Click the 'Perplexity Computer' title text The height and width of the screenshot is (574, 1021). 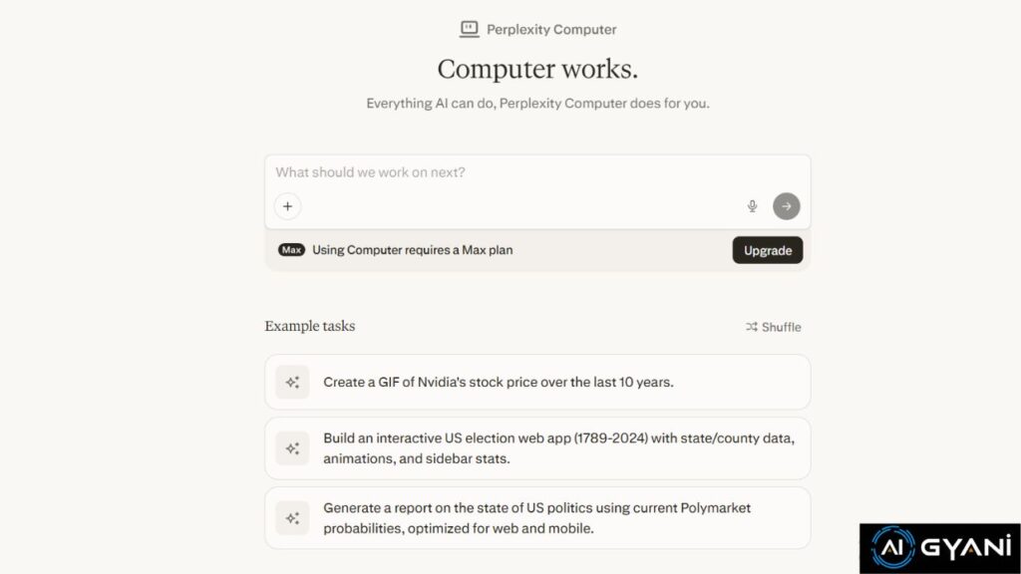click(551, 29)
